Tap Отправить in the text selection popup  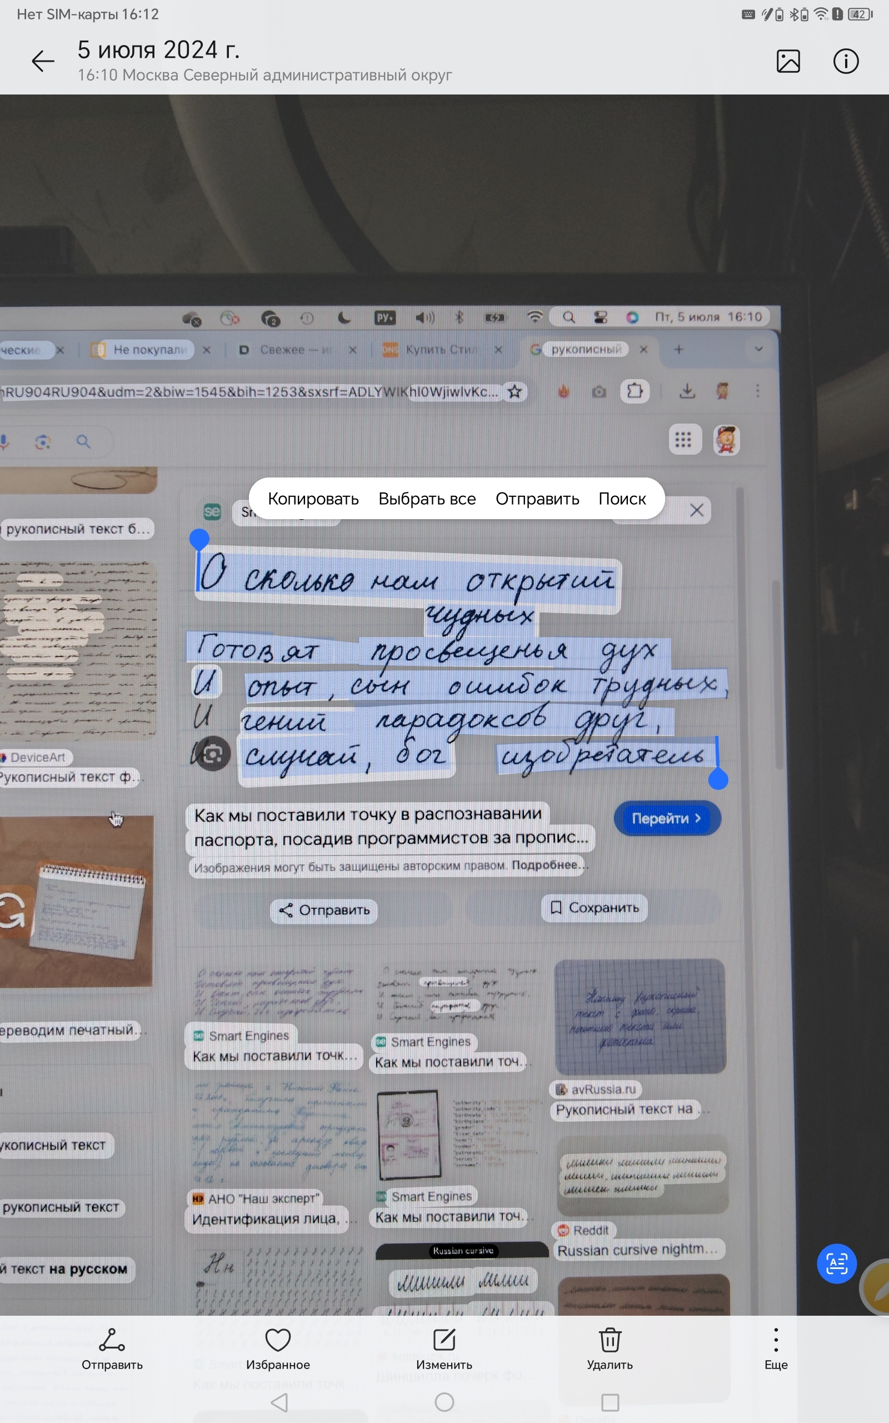tap(537, 499)
